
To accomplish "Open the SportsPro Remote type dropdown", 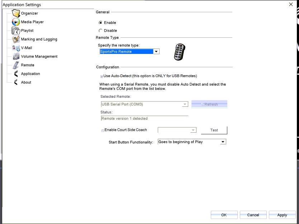I will (156, 51).
